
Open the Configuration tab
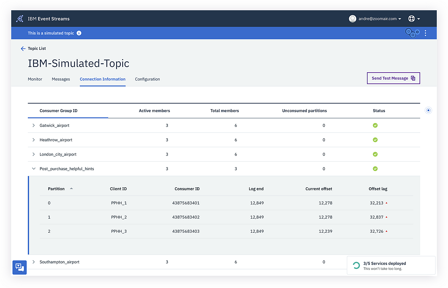point(148,79)
